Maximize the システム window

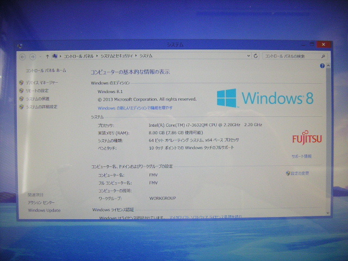point(312,45)
